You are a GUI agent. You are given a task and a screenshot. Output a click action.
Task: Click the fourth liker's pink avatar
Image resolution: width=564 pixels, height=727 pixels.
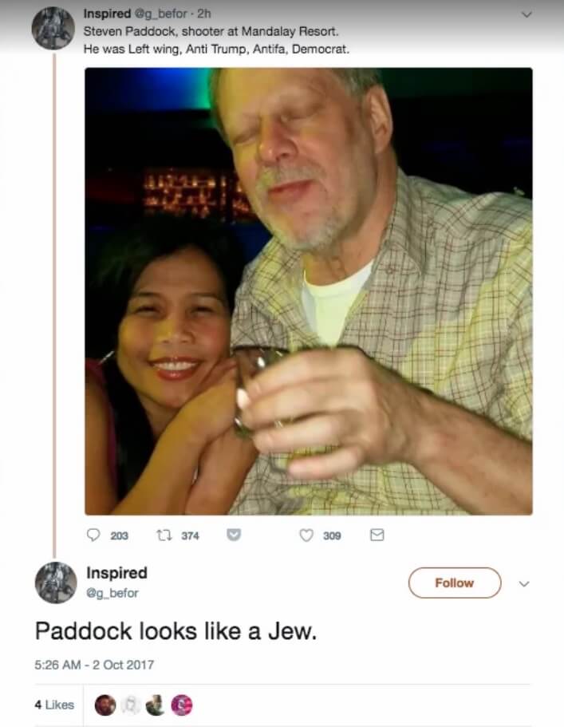click(181, 705)
